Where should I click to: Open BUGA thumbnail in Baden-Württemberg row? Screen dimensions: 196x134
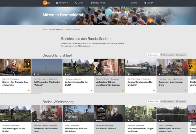(x=15, y=114)
